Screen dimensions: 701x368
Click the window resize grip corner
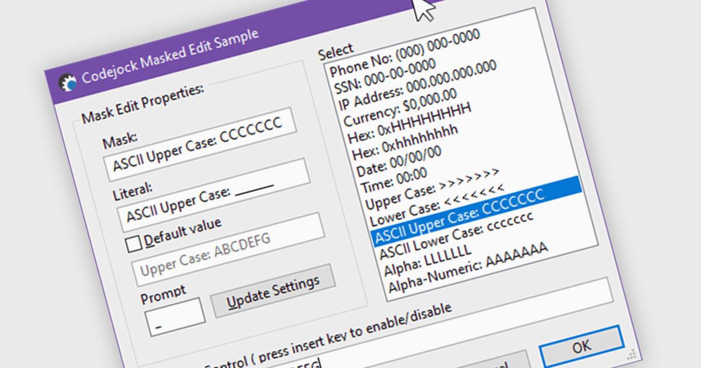pos(631,353)
